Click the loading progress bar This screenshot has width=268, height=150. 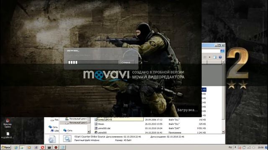pos(93,62)
